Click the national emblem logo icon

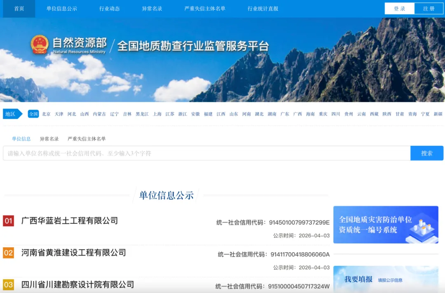tap(40, 45)
